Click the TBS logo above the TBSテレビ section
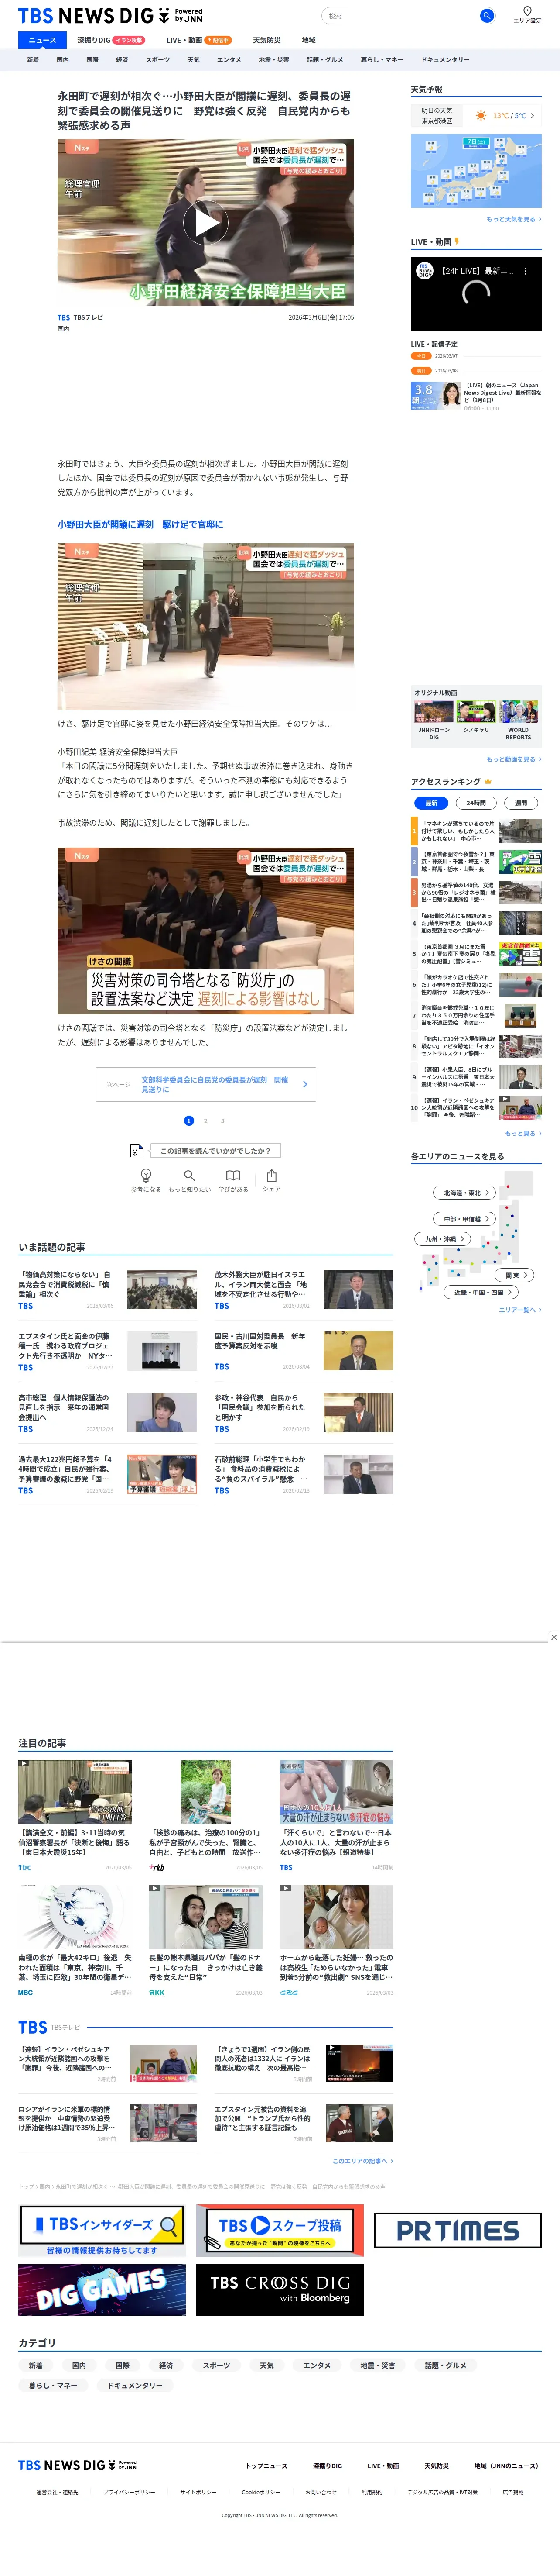The width and height of the screenshot is (560, 2576). pos(33,2027)
